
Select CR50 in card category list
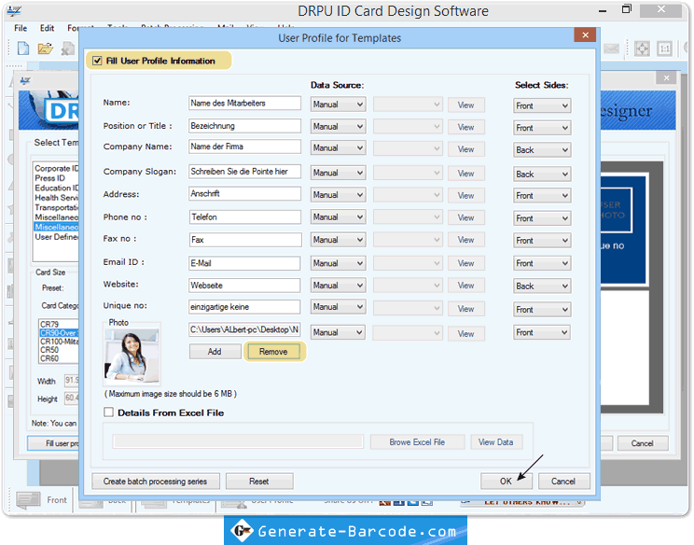click(49, 350)
